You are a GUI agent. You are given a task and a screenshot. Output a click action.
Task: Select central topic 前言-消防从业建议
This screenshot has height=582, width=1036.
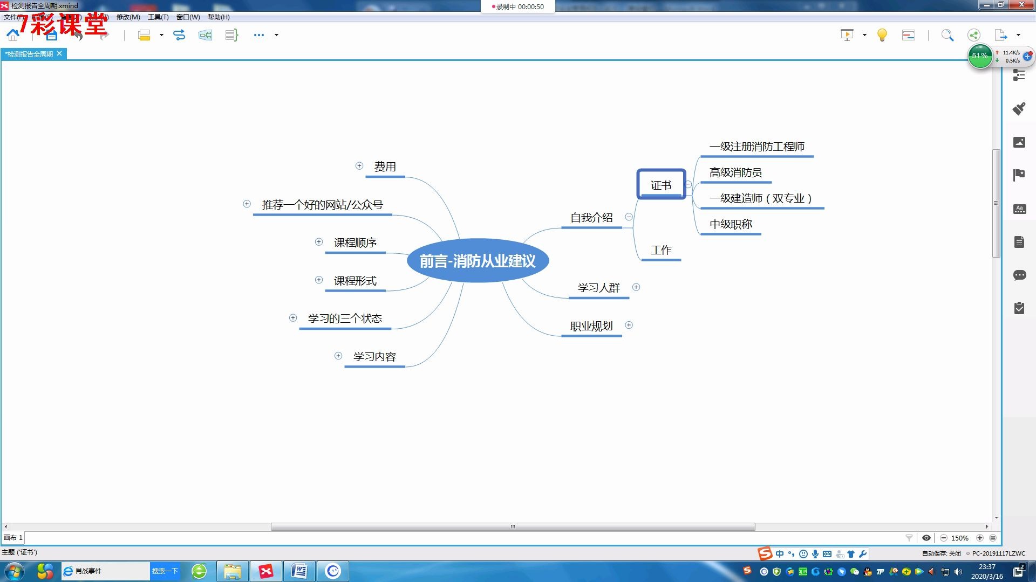478,261
